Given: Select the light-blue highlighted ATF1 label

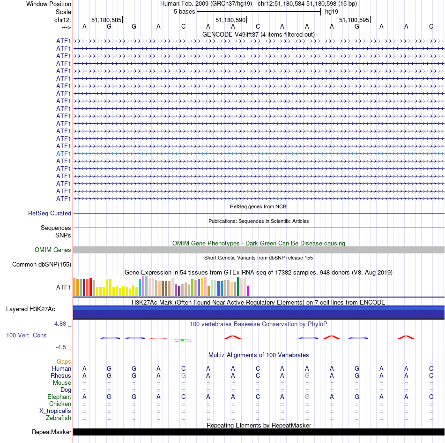Looking at the screenshot, I should 63,153.
